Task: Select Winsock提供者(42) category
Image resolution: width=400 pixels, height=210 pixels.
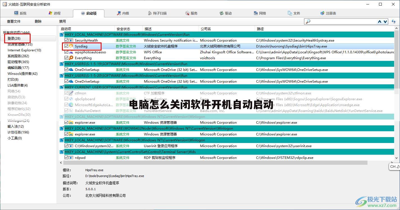Action: (22, 74)
